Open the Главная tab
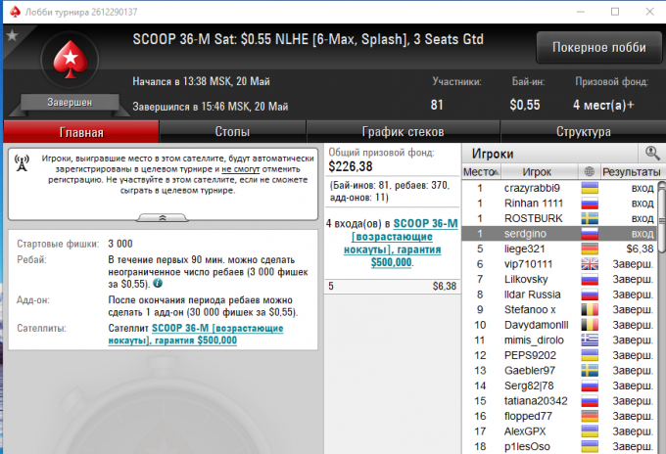 tap(81, 132)
